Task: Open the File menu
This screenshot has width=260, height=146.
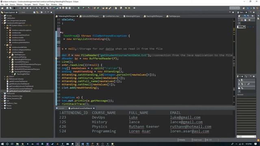Action: [x=2, y=4]
